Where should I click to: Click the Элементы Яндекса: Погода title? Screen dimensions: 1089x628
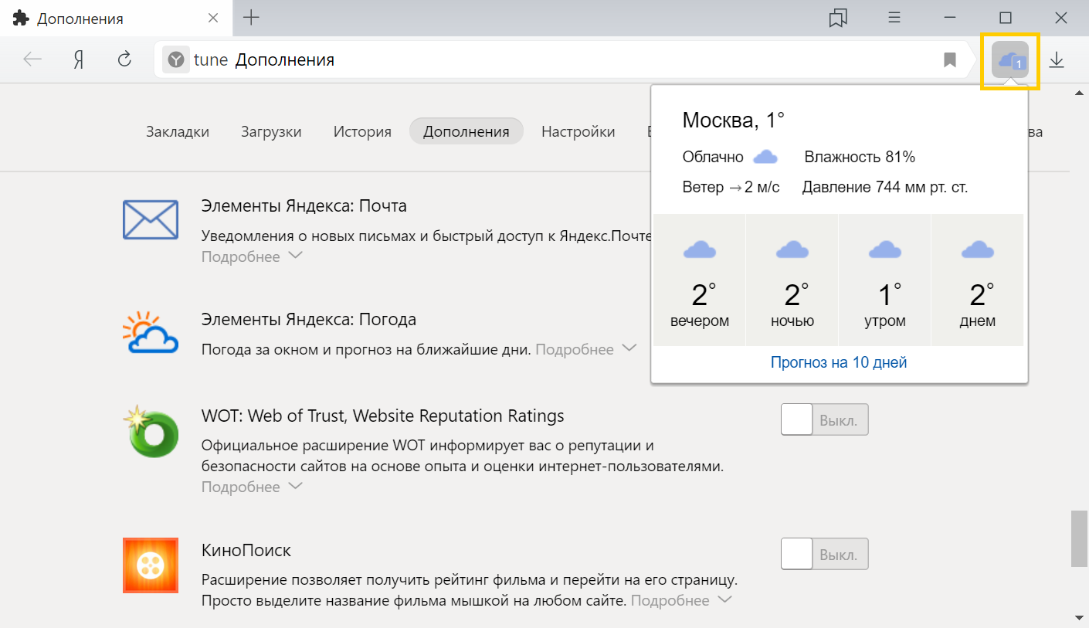[309, 320]
